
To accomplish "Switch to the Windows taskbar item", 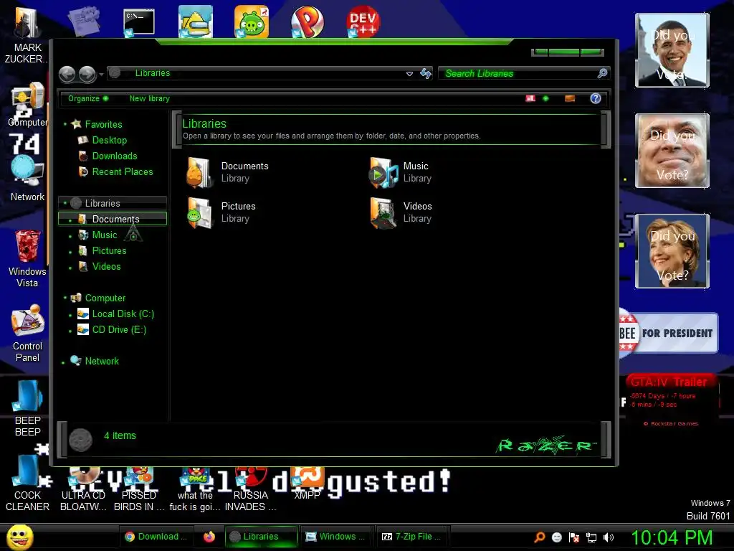I will click(335, 537).
